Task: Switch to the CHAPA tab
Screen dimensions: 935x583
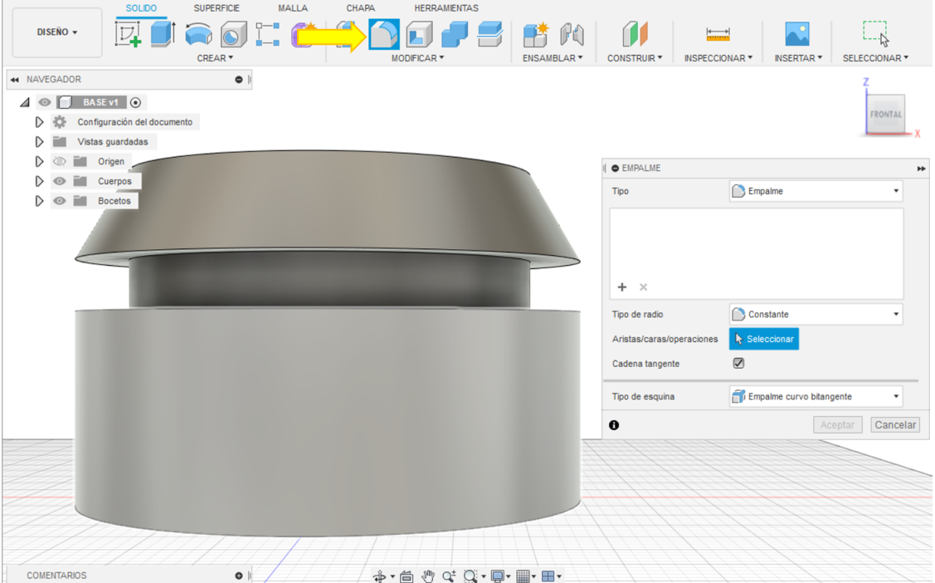Action: point(361,8)
